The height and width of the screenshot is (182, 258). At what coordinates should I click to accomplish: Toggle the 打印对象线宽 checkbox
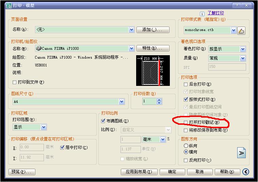point(186,92)
